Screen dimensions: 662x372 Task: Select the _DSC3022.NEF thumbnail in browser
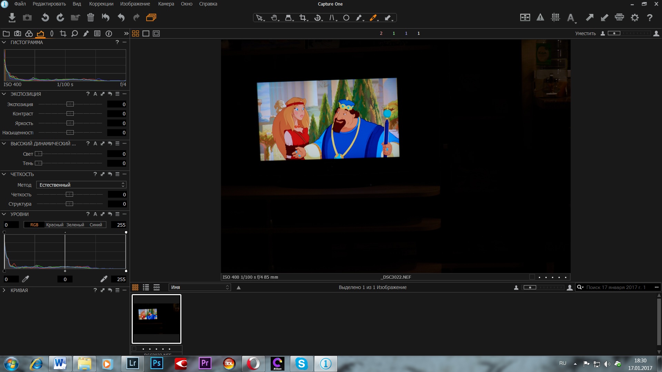157,319
